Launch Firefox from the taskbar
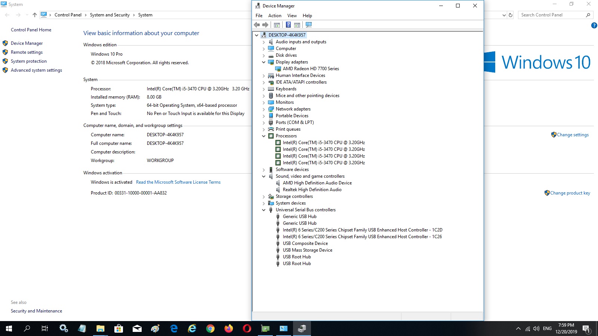This screenshot has width=598, height=336. point(229,329)
